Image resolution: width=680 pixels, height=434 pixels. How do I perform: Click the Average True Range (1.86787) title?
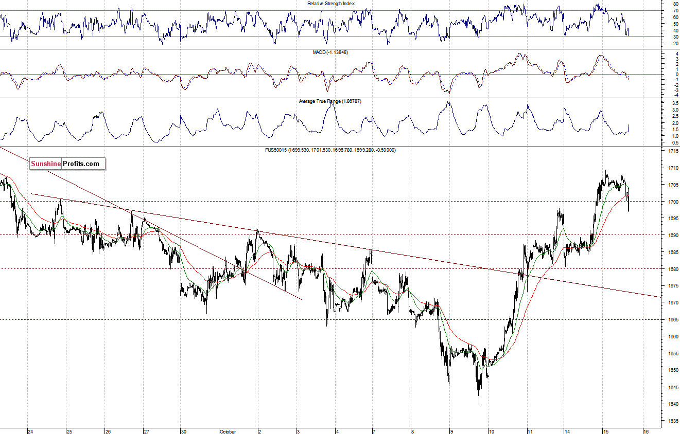[330, 101]
